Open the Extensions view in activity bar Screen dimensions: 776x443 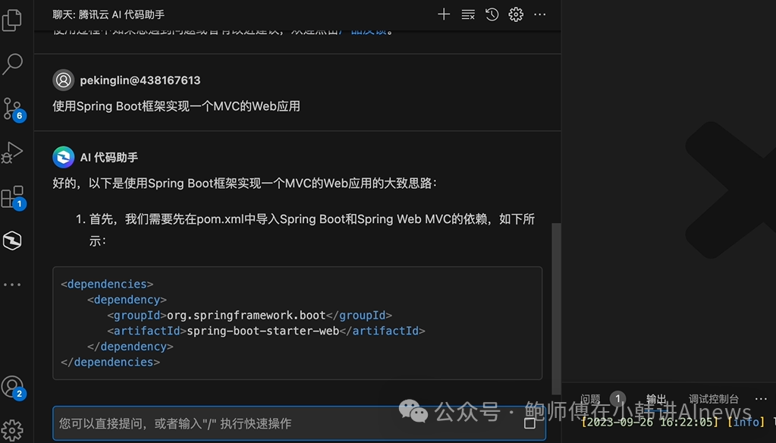click(x=12, y=197)
